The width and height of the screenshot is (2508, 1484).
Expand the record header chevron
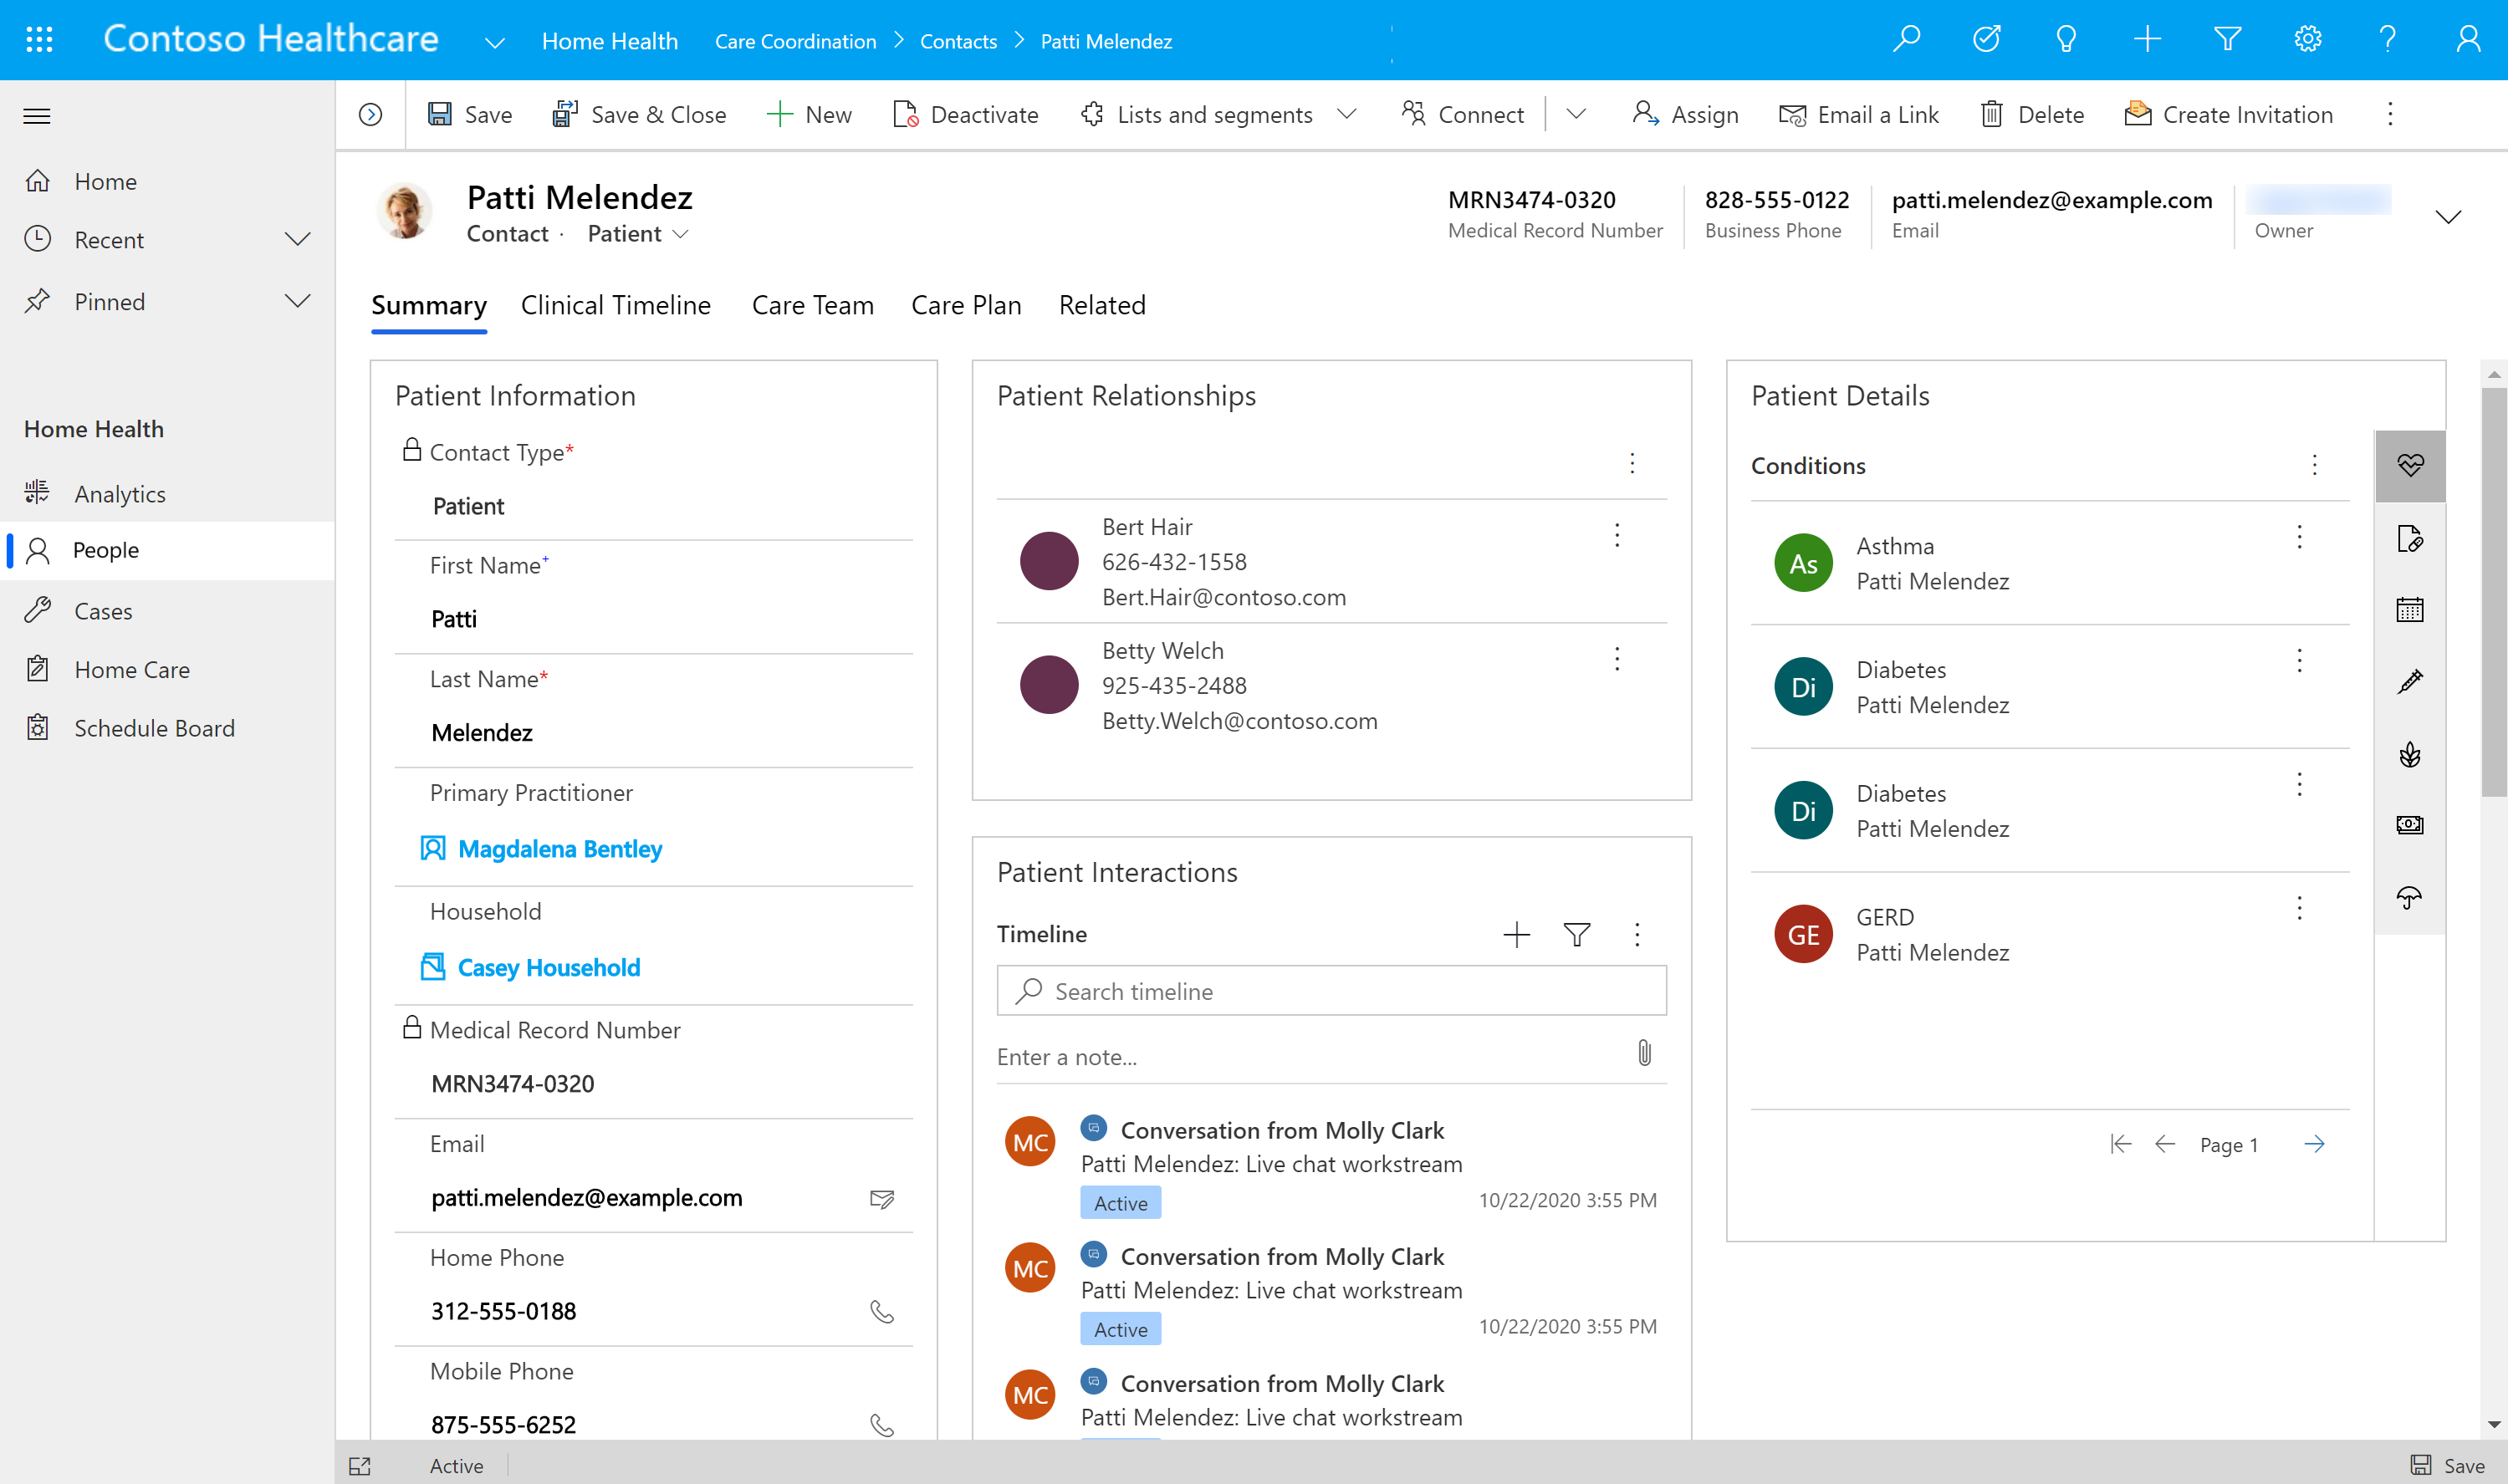click(2448, 216)
